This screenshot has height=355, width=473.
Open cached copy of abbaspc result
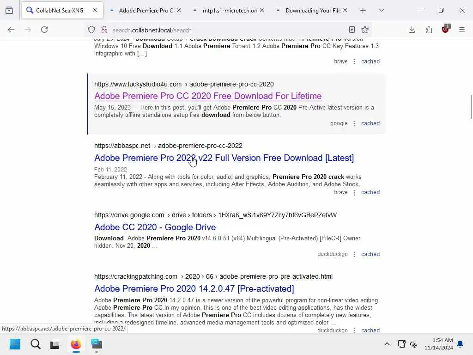(x=370, y=192)
